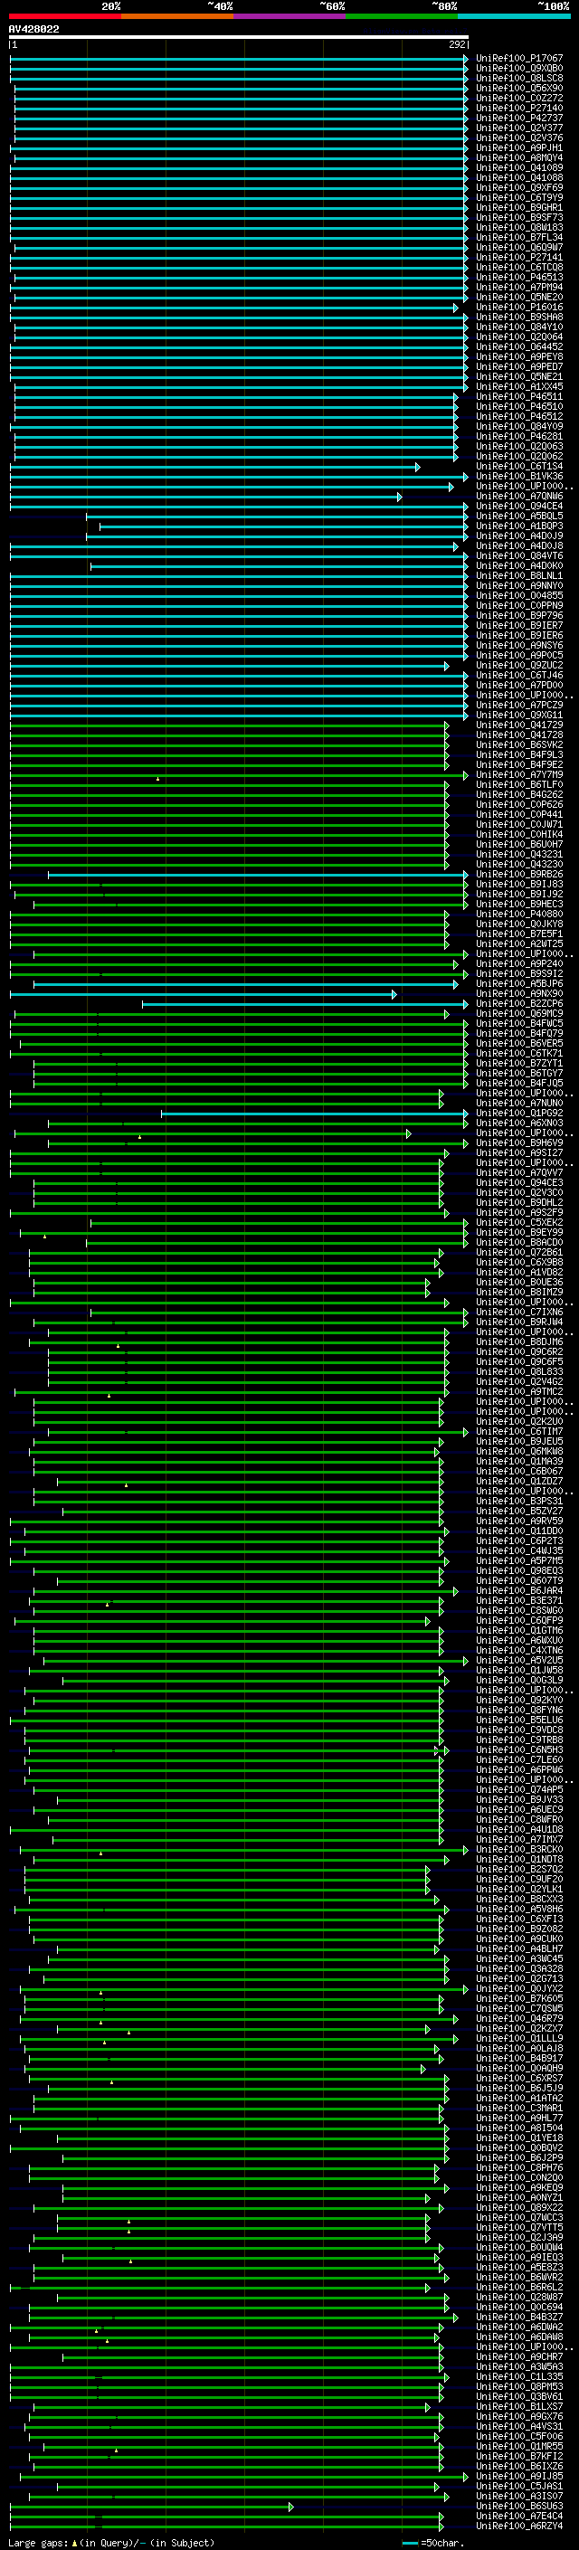
Task: Select hit label UniRef100_B9IJ83
Action: click(x=518, y=885)
